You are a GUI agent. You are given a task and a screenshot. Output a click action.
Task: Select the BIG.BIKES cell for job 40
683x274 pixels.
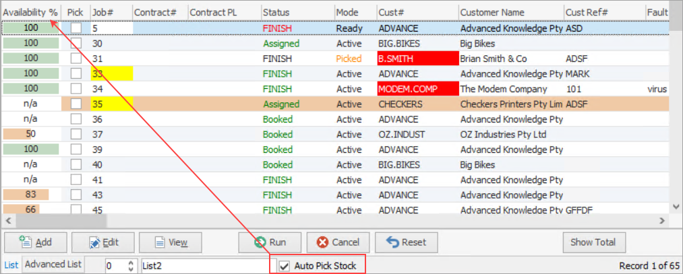click(x=399, y=165)
